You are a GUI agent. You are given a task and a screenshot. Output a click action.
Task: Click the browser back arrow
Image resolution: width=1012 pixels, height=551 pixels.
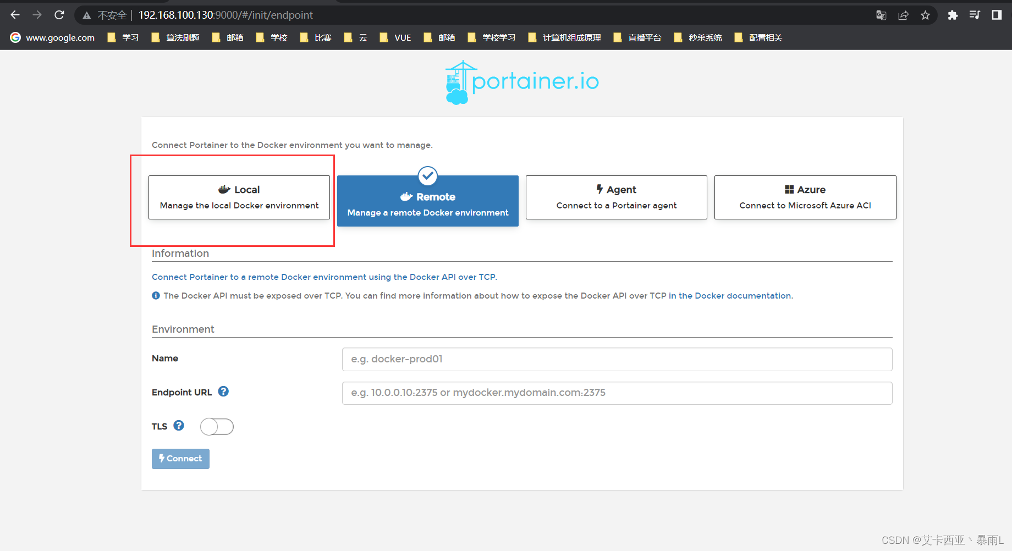pyautogui.click(x=15, y=15)
